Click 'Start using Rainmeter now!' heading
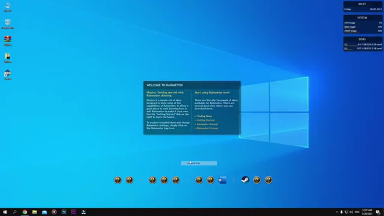Viewport: 384px width, 216px height. [x=212, y=93]
